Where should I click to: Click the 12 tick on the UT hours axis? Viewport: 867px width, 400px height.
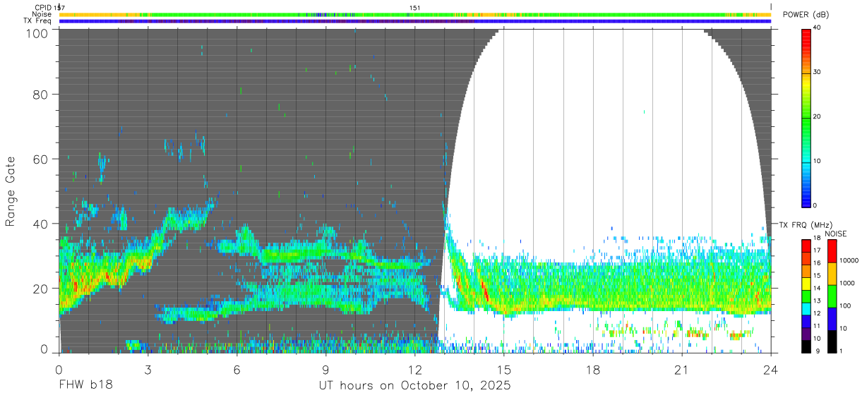pos(415,370)
